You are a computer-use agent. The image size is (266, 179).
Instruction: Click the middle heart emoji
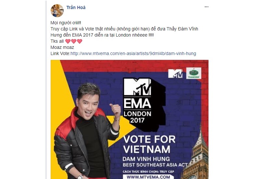click(x=74, y=41)
